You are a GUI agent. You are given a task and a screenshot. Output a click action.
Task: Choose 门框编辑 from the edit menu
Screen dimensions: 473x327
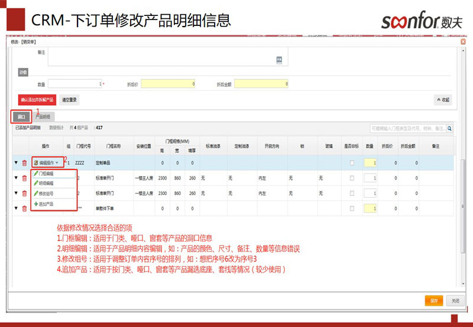[x=46, y=174]
